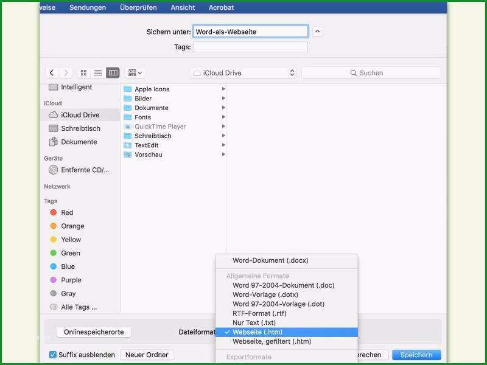Expand the Vorschau folder arrow
This screenshot has height=365, width=487.
click(x=223, y=155)
